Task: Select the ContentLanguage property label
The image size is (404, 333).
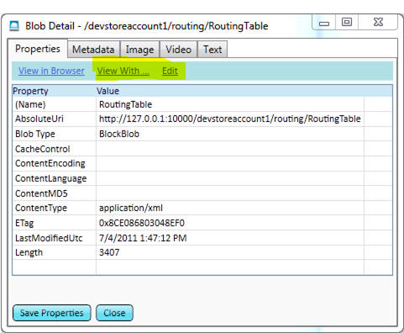Action: (x=50, y=178)
